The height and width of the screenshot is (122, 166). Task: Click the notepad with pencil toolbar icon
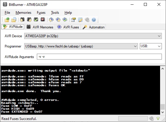click(x=80, y=20)
